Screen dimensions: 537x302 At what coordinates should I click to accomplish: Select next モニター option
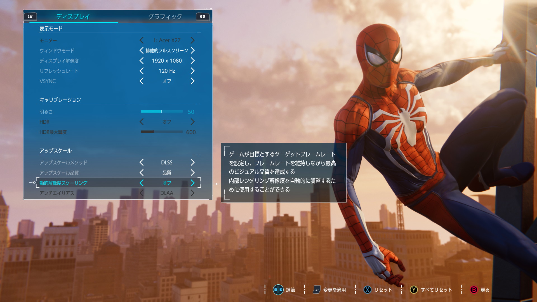(x=192, y=40)
